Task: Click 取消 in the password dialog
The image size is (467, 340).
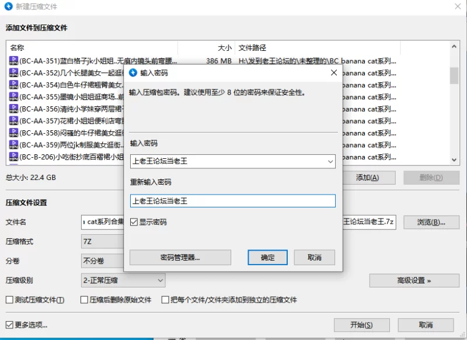Action: (x=315, y=258)
